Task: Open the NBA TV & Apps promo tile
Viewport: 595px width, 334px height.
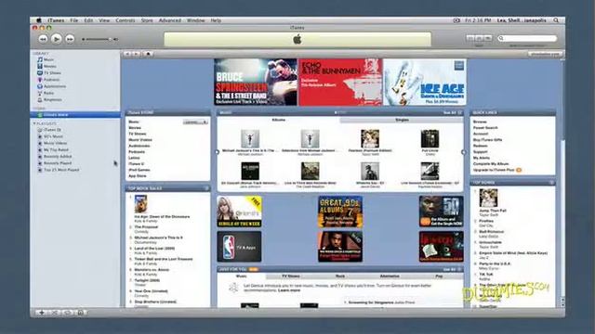Action: [239, 247]
